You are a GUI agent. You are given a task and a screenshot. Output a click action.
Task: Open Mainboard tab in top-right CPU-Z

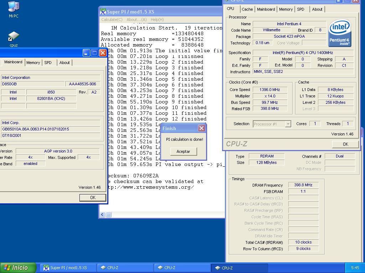tap(266, 9)
